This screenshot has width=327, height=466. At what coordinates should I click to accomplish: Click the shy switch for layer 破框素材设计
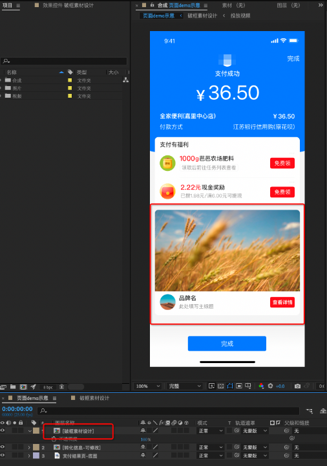[143, 430]
